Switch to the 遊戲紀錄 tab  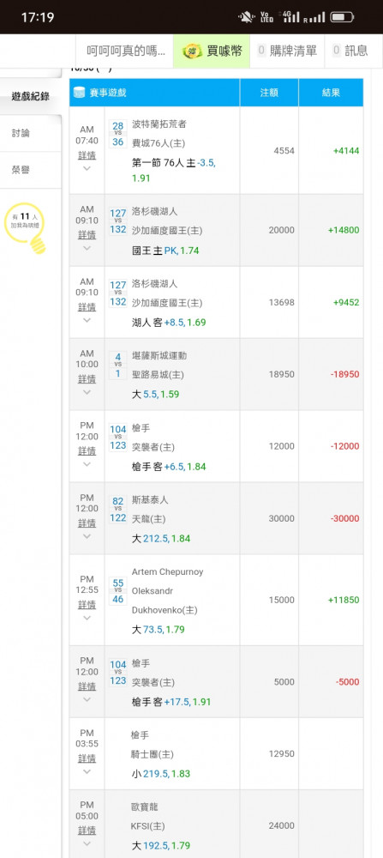coord(31,97)
